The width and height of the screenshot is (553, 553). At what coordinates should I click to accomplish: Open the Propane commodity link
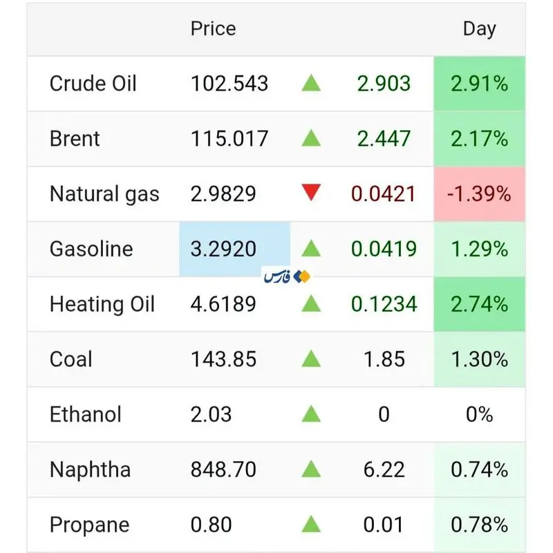89,525
